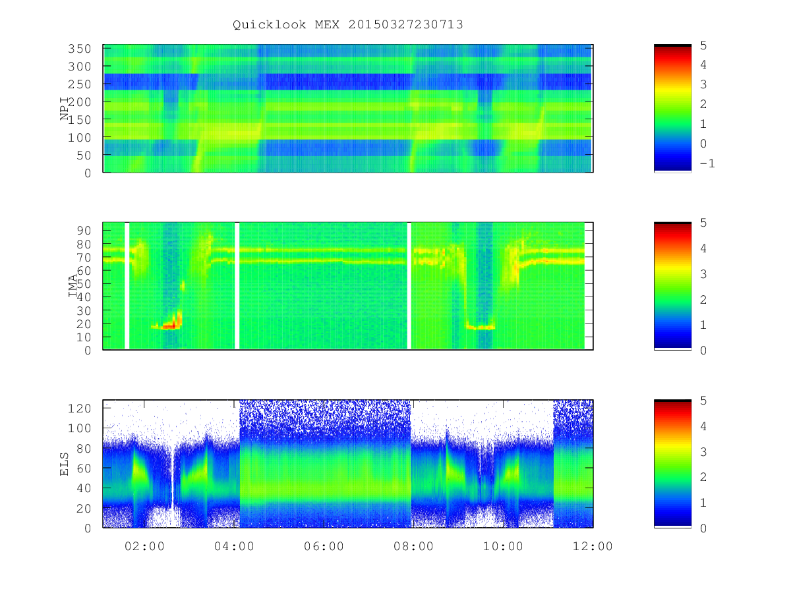This screenshot has height=593, width=791.
Task: Select the ELS axis label
Action: [x=65, y=464]
